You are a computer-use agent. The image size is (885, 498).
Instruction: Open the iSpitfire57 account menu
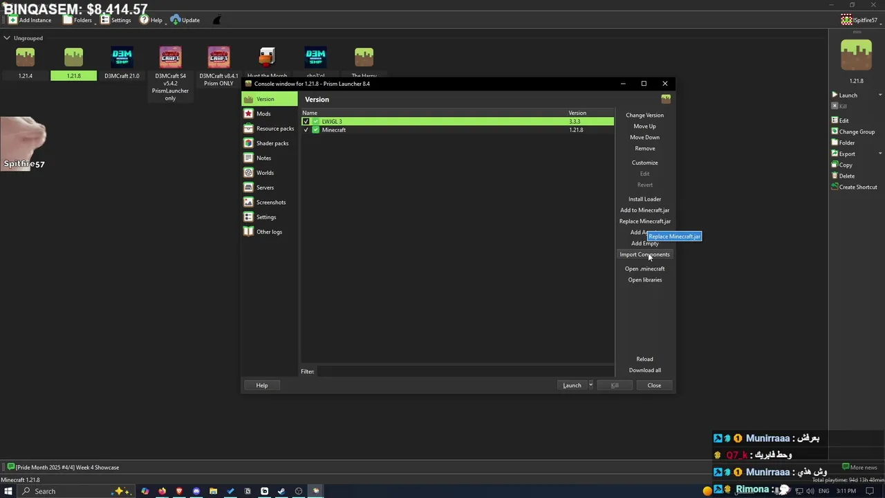859,20
